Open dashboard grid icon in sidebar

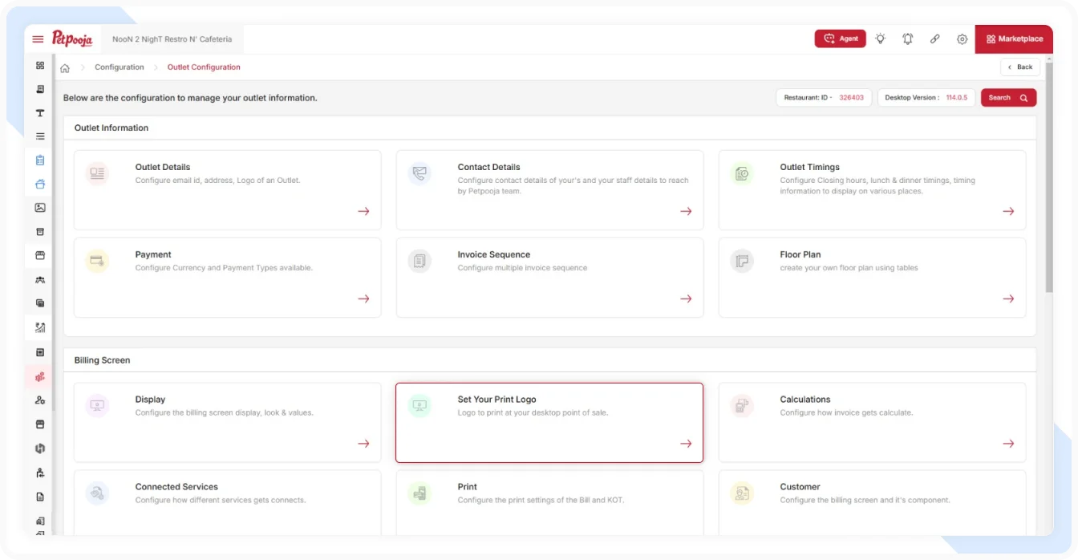(40, 66)
